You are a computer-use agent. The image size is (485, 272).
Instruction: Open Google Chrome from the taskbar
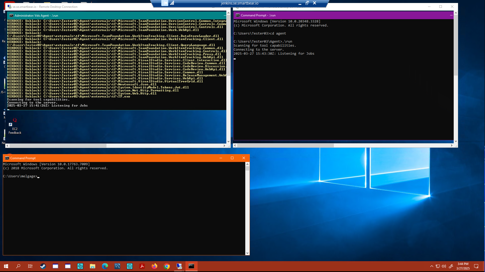(x=167, y=266)
